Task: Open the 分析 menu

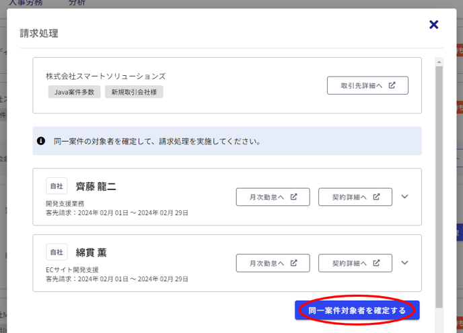Action: point(77,3)
